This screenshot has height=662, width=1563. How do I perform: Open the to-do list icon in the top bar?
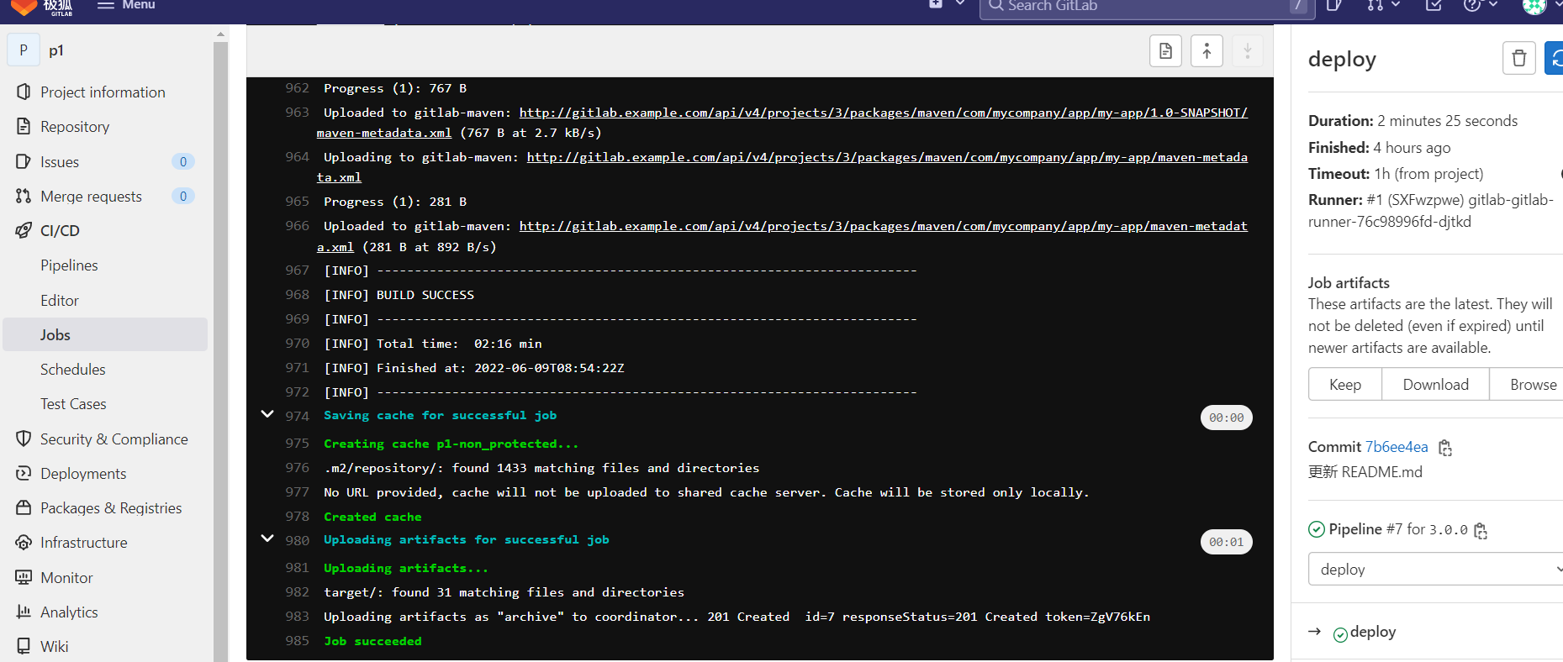tap(1434, 5)
